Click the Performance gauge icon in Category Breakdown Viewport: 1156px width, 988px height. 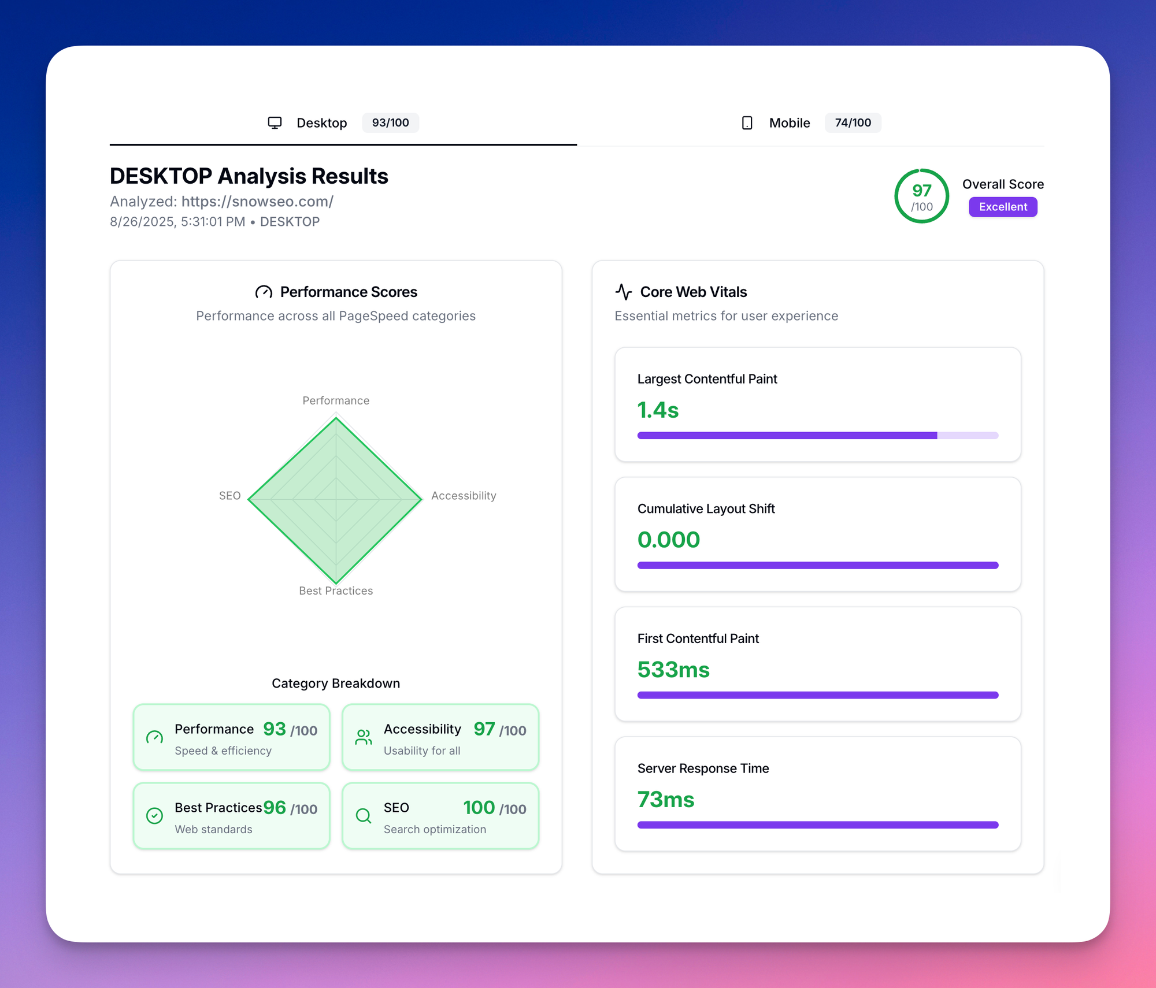(x=154, y=737)
